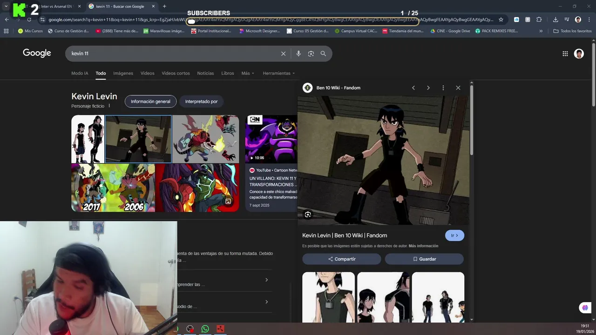Screen dimensions: 596x335
Task: Switch to the Noticias tab
Action: pos(205,73)
